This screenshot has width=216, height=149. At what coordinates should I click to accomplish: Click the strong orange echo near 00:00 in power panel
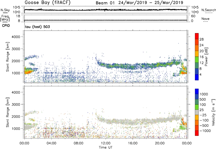tap(28, 72)
